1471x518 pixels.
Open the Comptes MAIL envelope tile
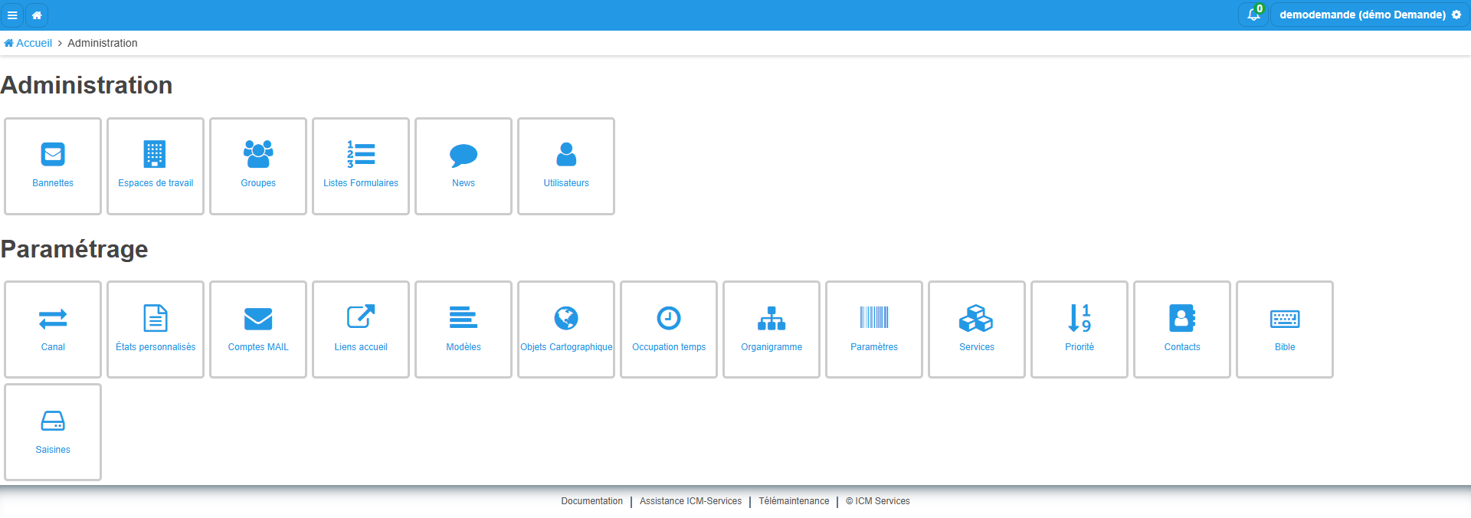[x=258, y=329]
